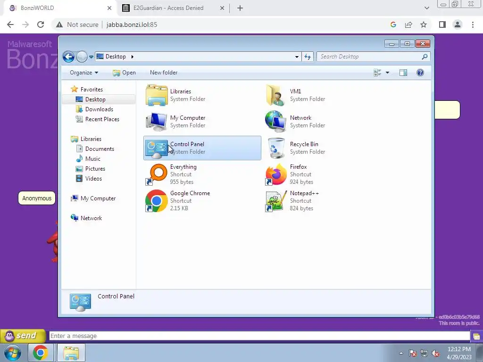Open Explorer help question mark
The height and width of the screenshot is (362, 483).
[x=420, y=73]
